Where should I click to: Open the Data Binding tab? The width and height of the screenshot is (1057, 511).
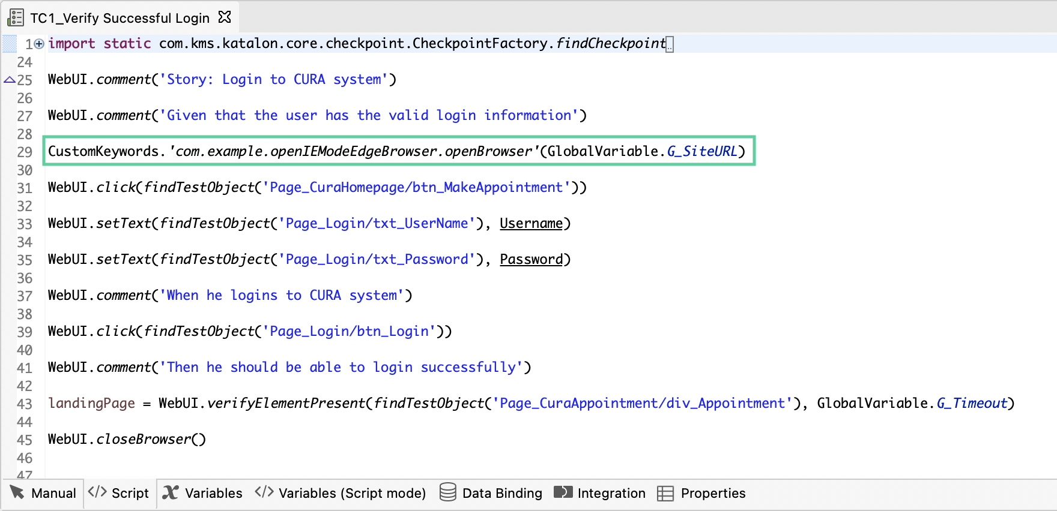point(491,493)
